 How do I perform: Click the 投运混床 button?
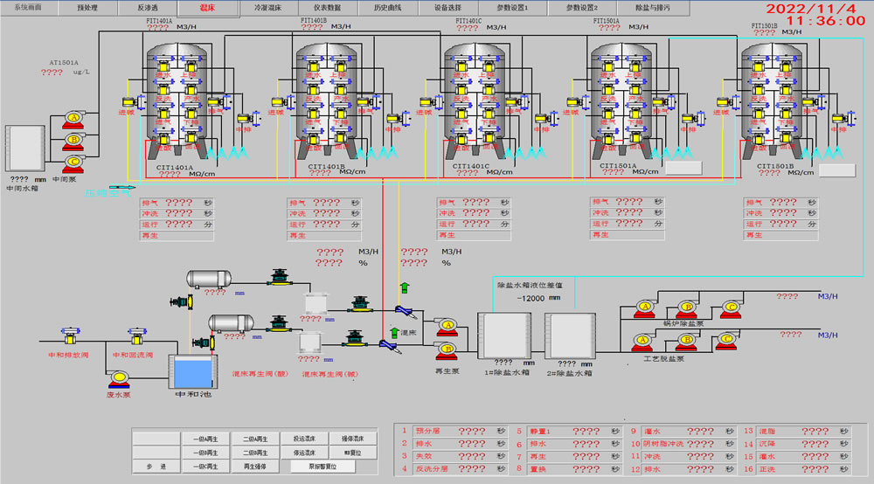303,439
